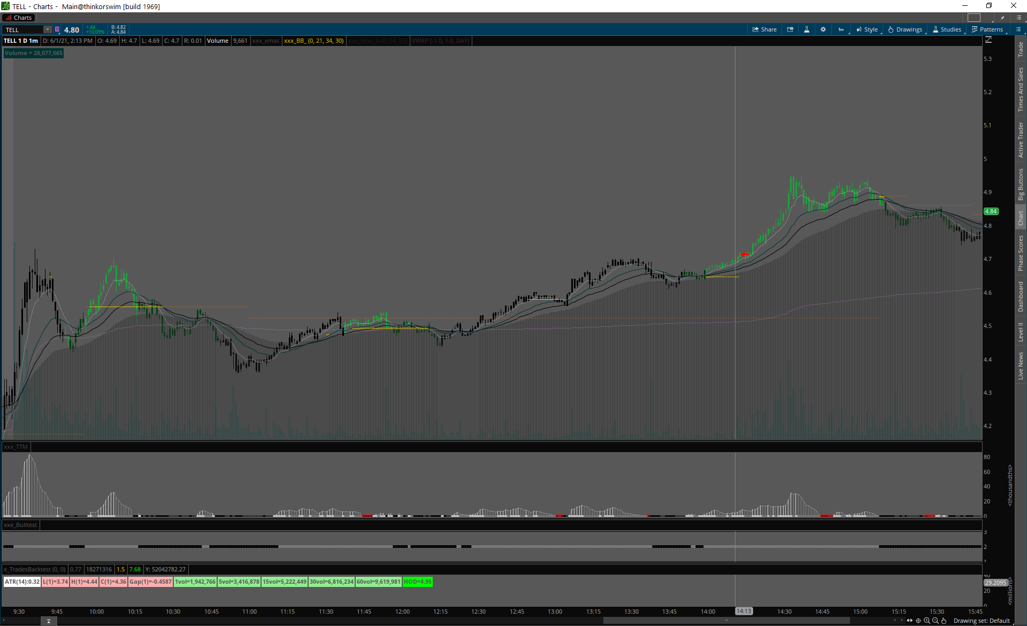Click the zoom out magnifier icon
This screenshot has width=1027, height=626.
(936, 621)
